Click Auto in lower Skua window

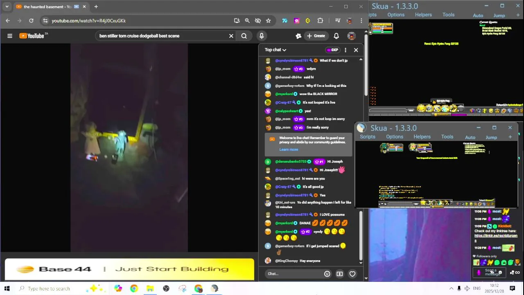tap(470, 138)
